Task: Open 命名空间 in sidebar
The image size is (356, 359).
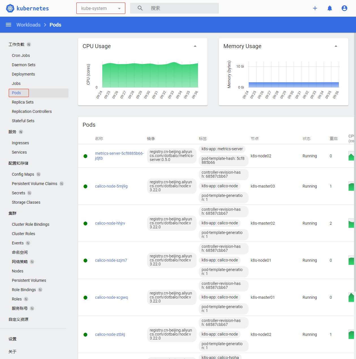Action: click(20, 252)
